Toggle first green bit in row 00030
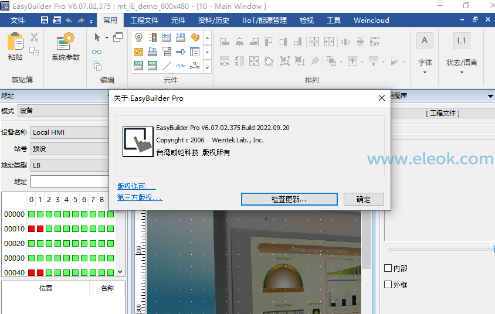The width and height of the screenshot is (495, 314). (31, 258)
